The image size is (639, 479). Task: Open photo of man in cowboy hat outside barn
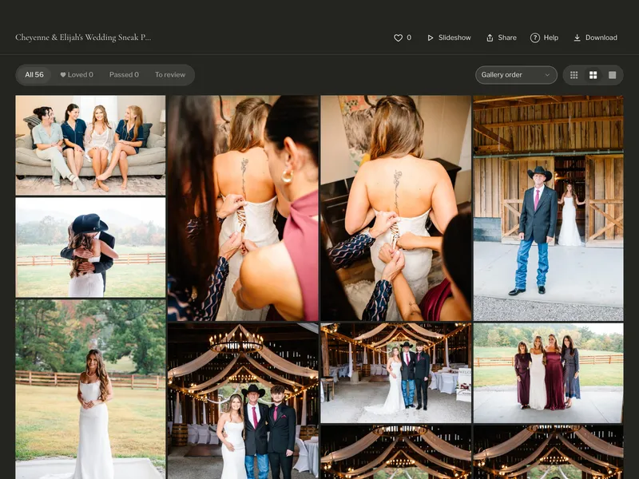[548, 208]
